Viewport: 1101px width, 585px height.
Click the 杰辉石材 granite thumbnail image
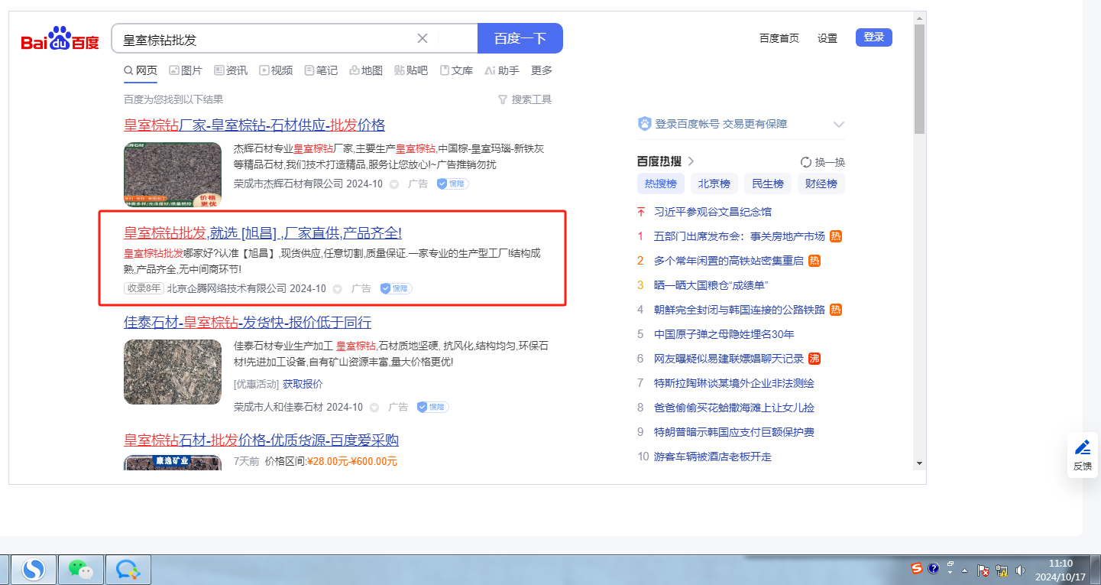[x=173, y=174]
